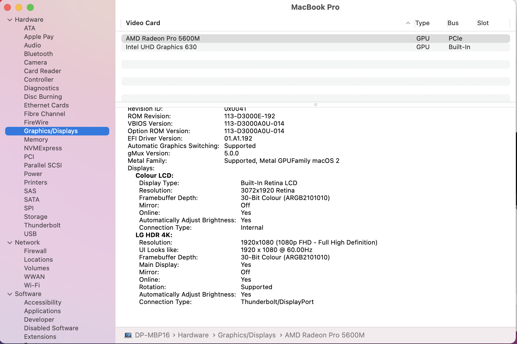Select Firewall under Network
517x344 pixels.
35,251
